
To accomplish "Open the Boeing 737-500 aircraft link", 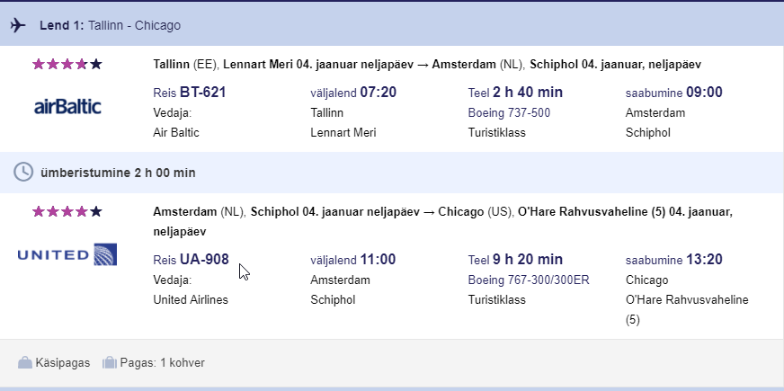I will (509, 112).
